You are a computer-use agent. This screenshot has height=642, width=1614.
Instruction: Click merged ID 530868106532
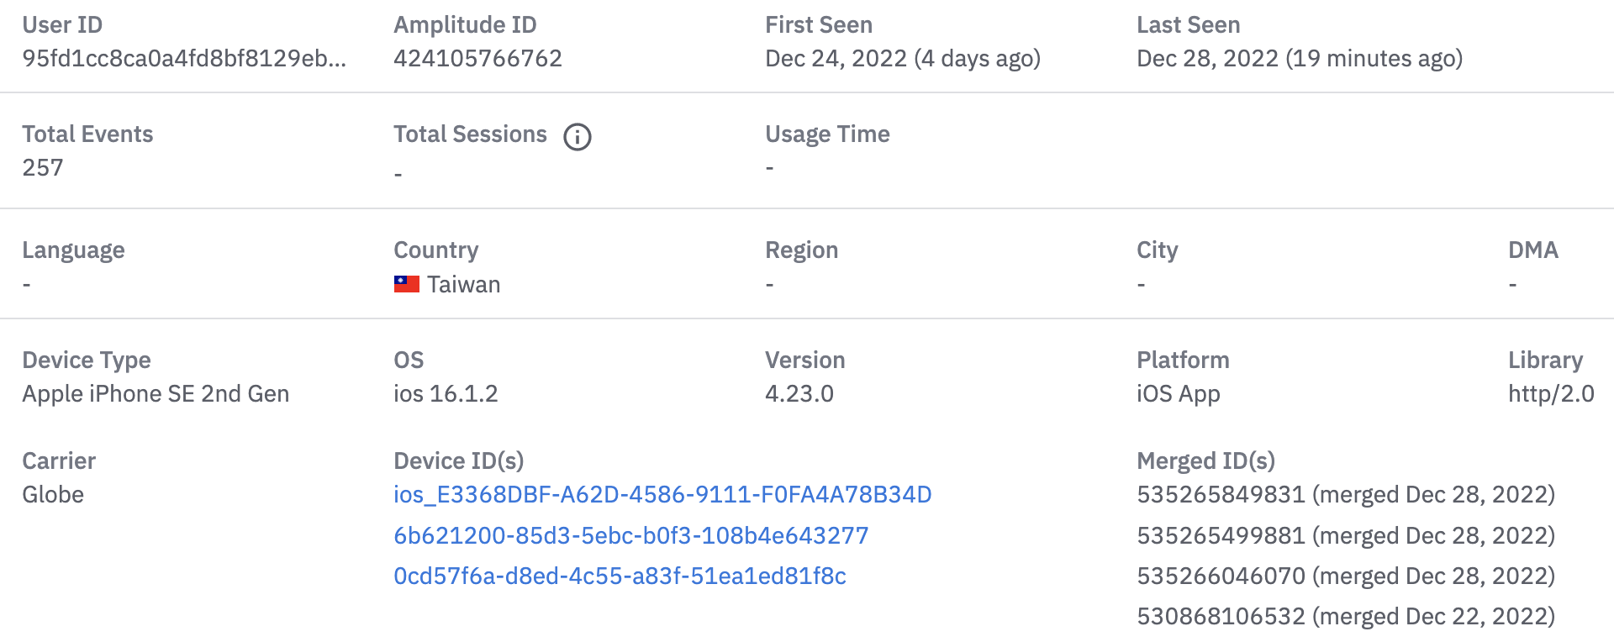(1221, 616)
